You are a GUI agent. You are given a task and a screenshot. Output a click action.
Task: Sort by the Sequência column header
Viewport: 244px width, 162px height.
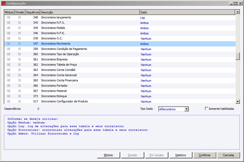click(x=32, y=12)
